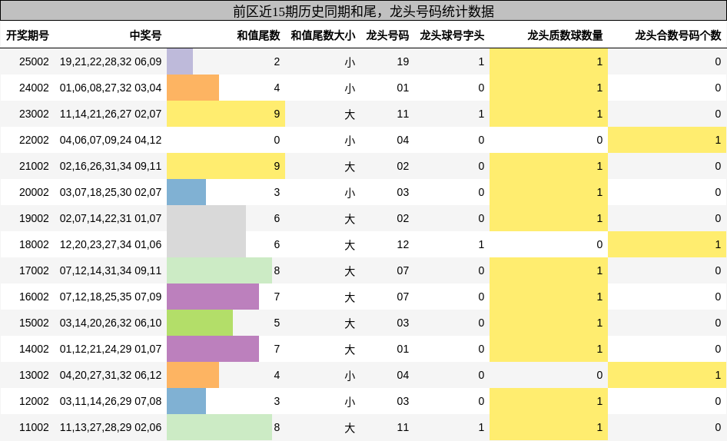
Task: Click period cell 22002
Action: click(34, 140)
